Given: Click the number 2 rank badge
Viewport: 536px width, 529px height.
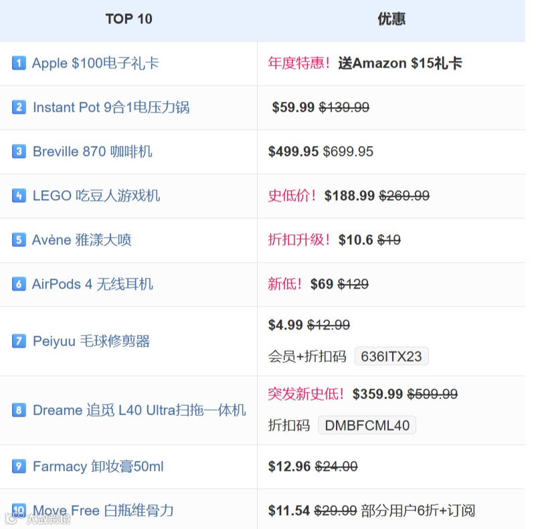Looking at the screenshot, I should (19, 107).
